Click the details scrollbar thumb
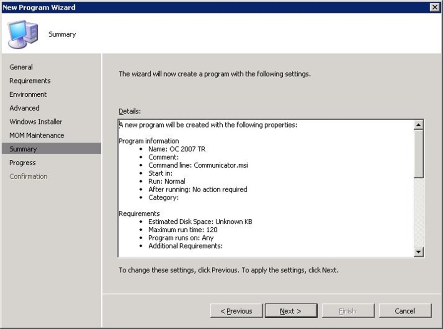Screen dimensions: 443x329 (419, 154)
